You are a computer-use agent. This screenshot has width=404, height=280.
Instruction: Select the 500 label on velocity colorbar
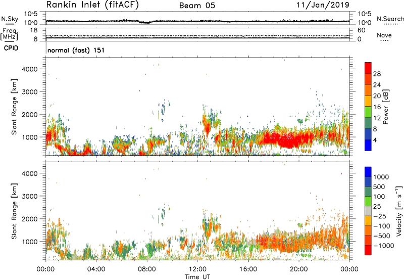pos(378,187)
